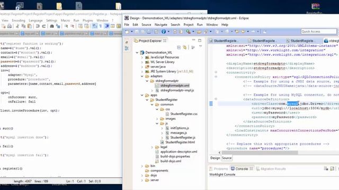
Task: Click the Replace icon in Notepad++ toolbar
Action: click(x=58, y=26)
